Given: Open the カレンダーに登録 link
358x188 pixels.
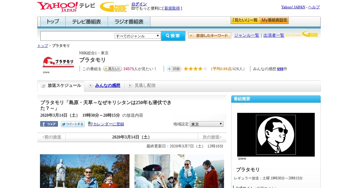Looking at the screenshot, I should [109, 124].
